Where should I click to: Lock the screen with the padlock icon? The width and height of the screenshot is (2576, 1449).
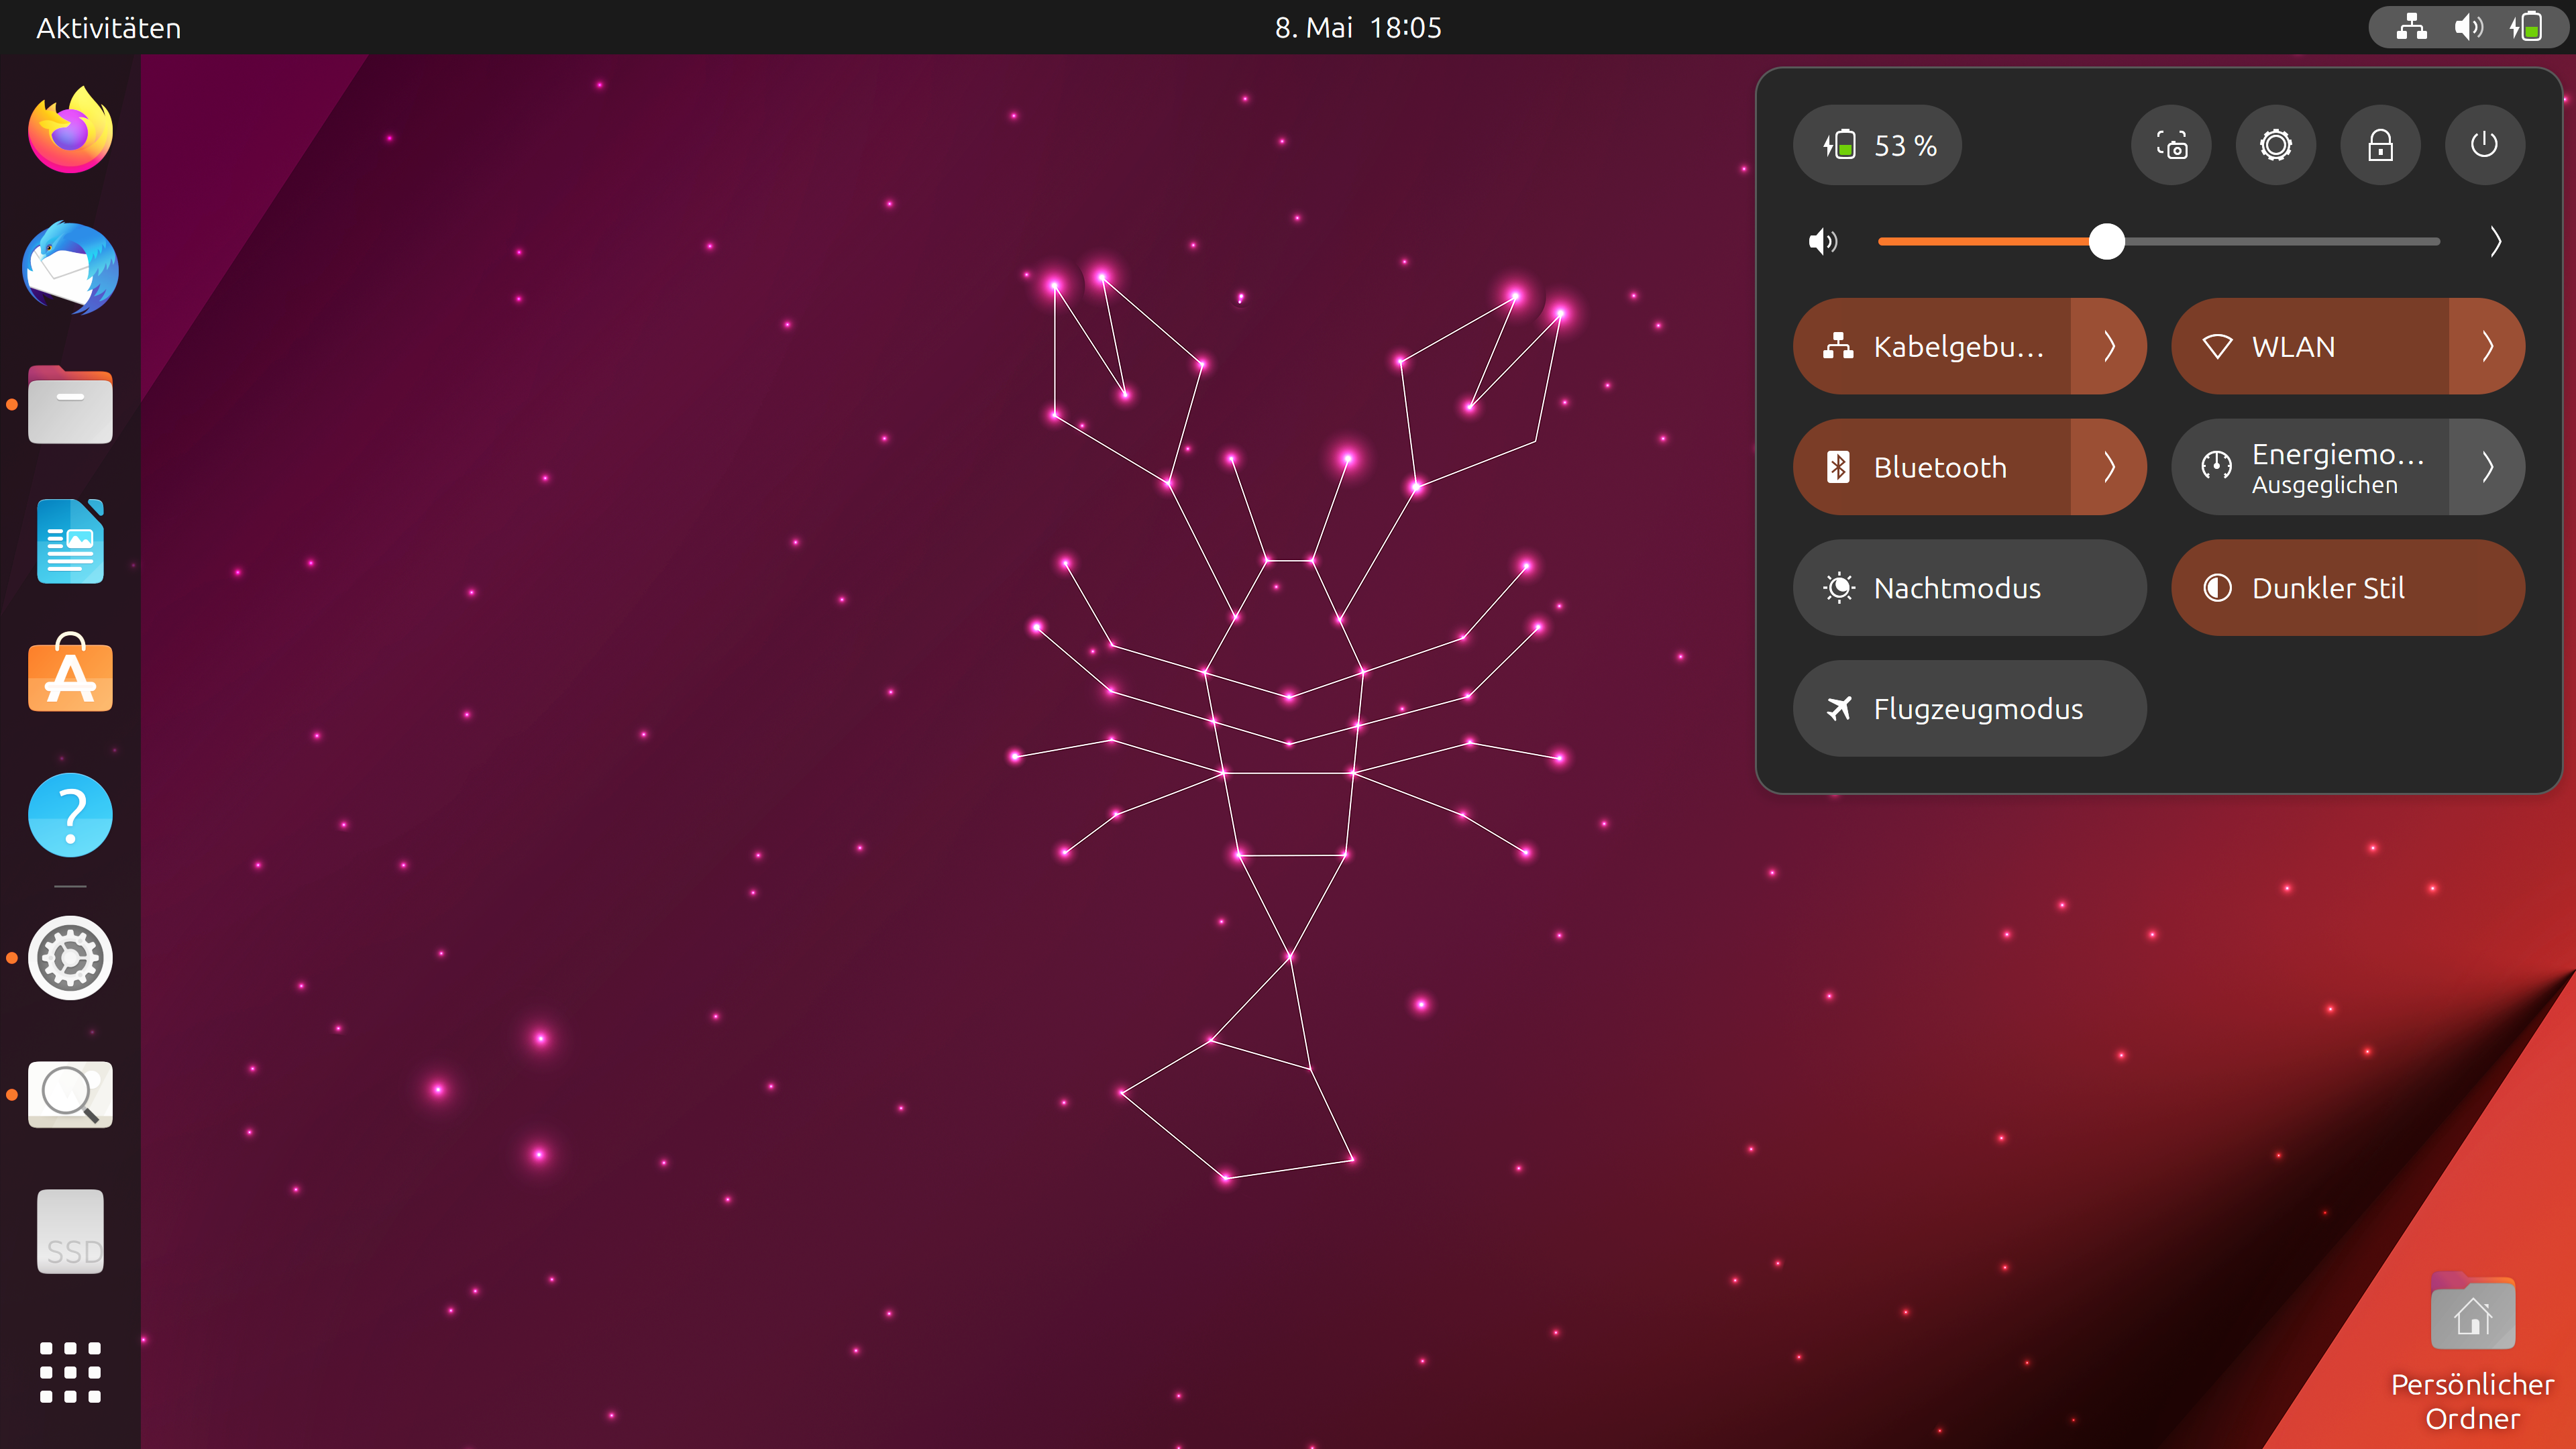[x=2380, y=145]
